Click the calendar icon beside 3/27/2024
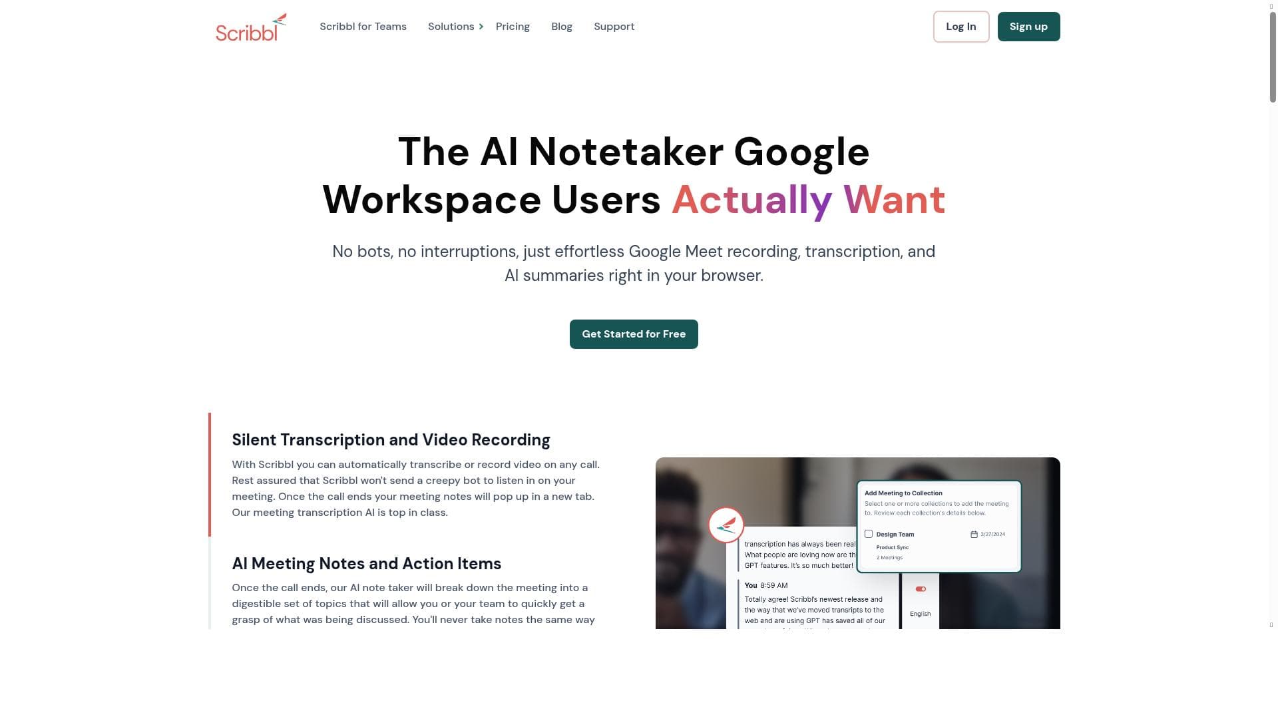The image size is (1278, 719). click(x=974, y=535)
